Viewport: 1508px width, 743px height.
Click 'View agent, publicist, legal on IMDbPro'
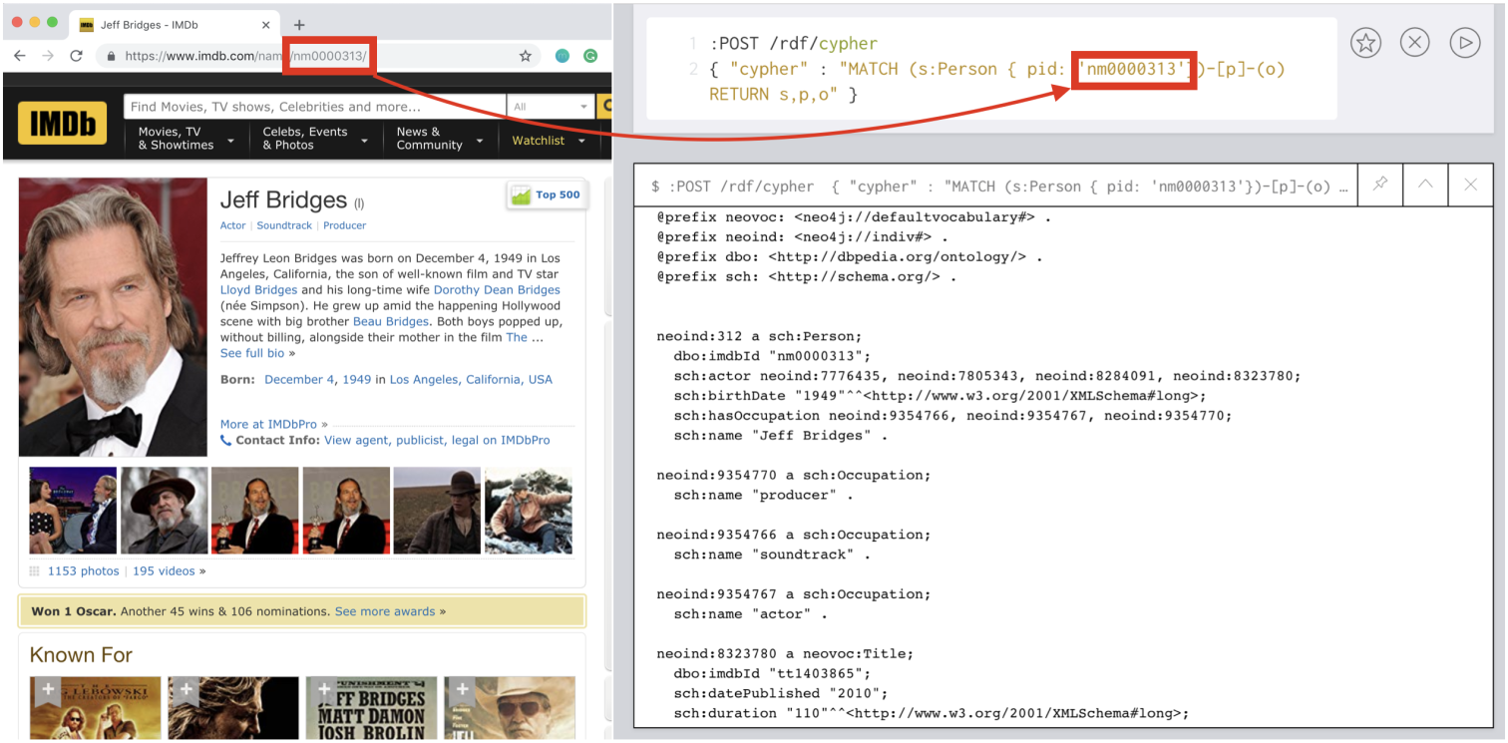tap(437, 440)
